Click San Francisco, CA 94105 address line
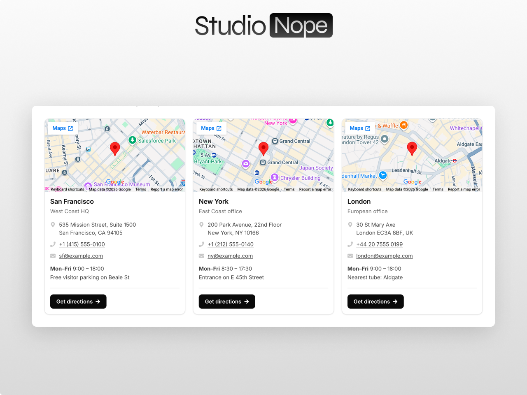The image size is (527, 395). [91, 233]
